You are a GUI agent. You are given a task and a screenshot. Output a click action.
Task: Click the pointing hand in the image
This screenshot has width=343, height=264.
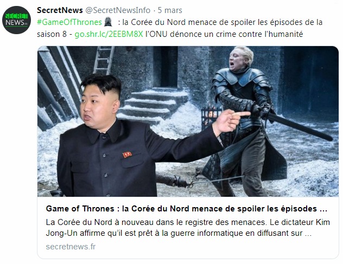click(231, 123)
